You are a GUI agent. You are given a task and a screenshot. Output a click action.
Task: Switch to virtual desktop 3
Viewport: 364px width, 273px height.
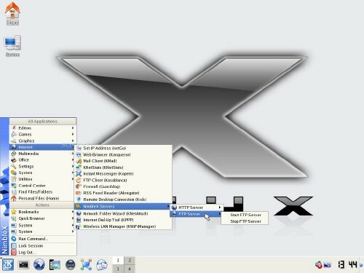[118, 269]
